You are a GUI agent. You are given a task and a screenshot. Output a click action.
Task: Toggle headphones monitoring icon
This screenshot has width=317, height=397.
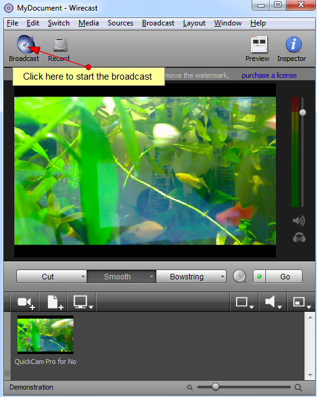[299, 238]
